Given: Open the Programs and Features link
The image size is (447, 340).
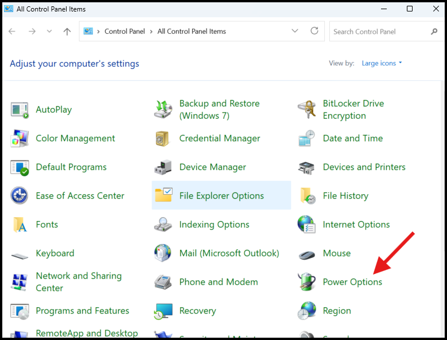Looking at the screenshot, I should pos(83,311).
